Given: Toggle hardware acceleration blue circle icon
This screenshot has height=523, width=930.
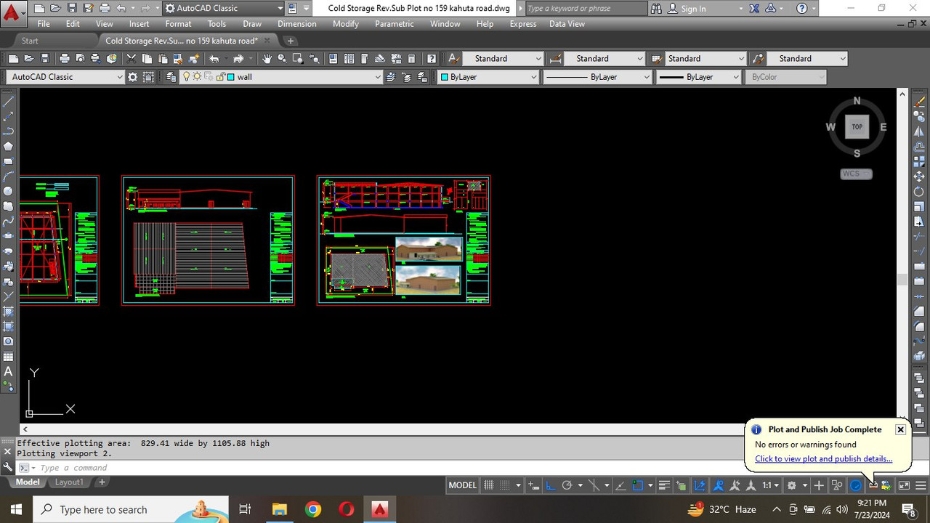Looking at the screenshot, I should pyautogui.click(x=856, y=485).
